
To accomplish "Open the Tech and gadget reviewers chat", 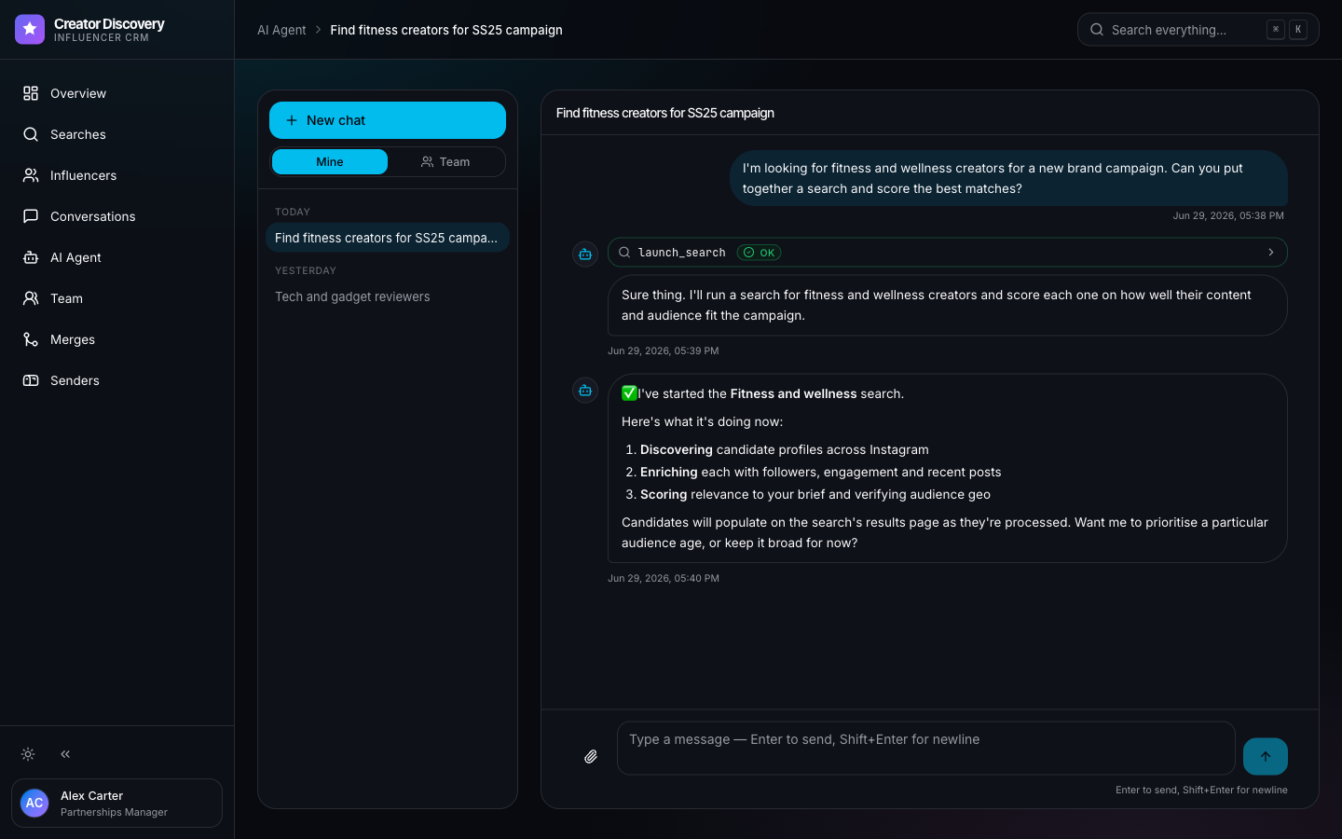I will 388,296.
